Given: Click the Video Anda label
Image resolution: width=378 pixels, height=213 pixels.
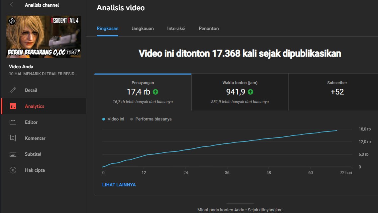Looking at the screenshot, I should (x=21, y=67).
